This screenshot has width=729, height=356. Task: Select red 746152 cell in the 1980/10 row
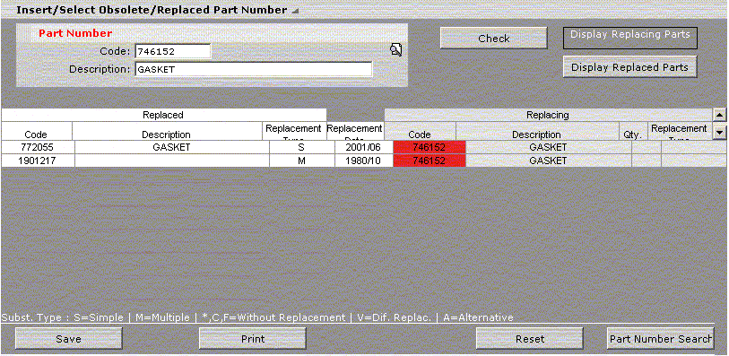[430, 161]
